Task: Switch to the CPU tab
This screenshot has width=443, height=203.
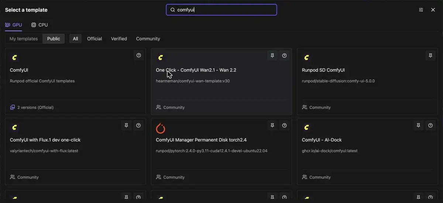Action: [x=40, y=25]
